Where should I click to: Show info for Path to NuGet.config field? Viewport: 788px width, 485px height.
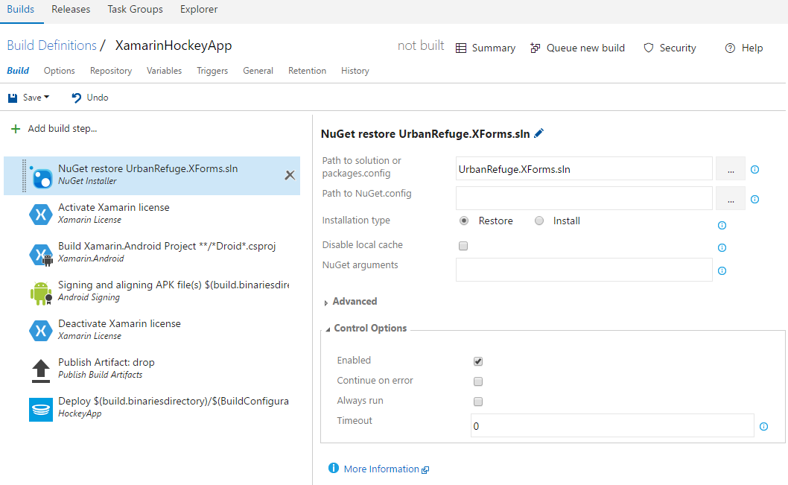coord(754,200)
